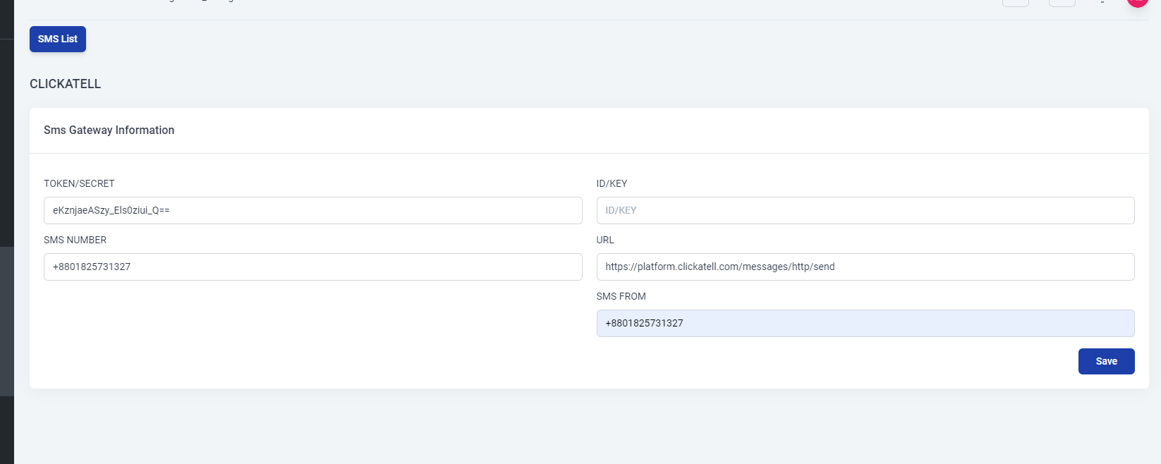Edit the URL field with the clickatell address
The width and height of the screenshot is (1161, 464).
coord(865,267)
